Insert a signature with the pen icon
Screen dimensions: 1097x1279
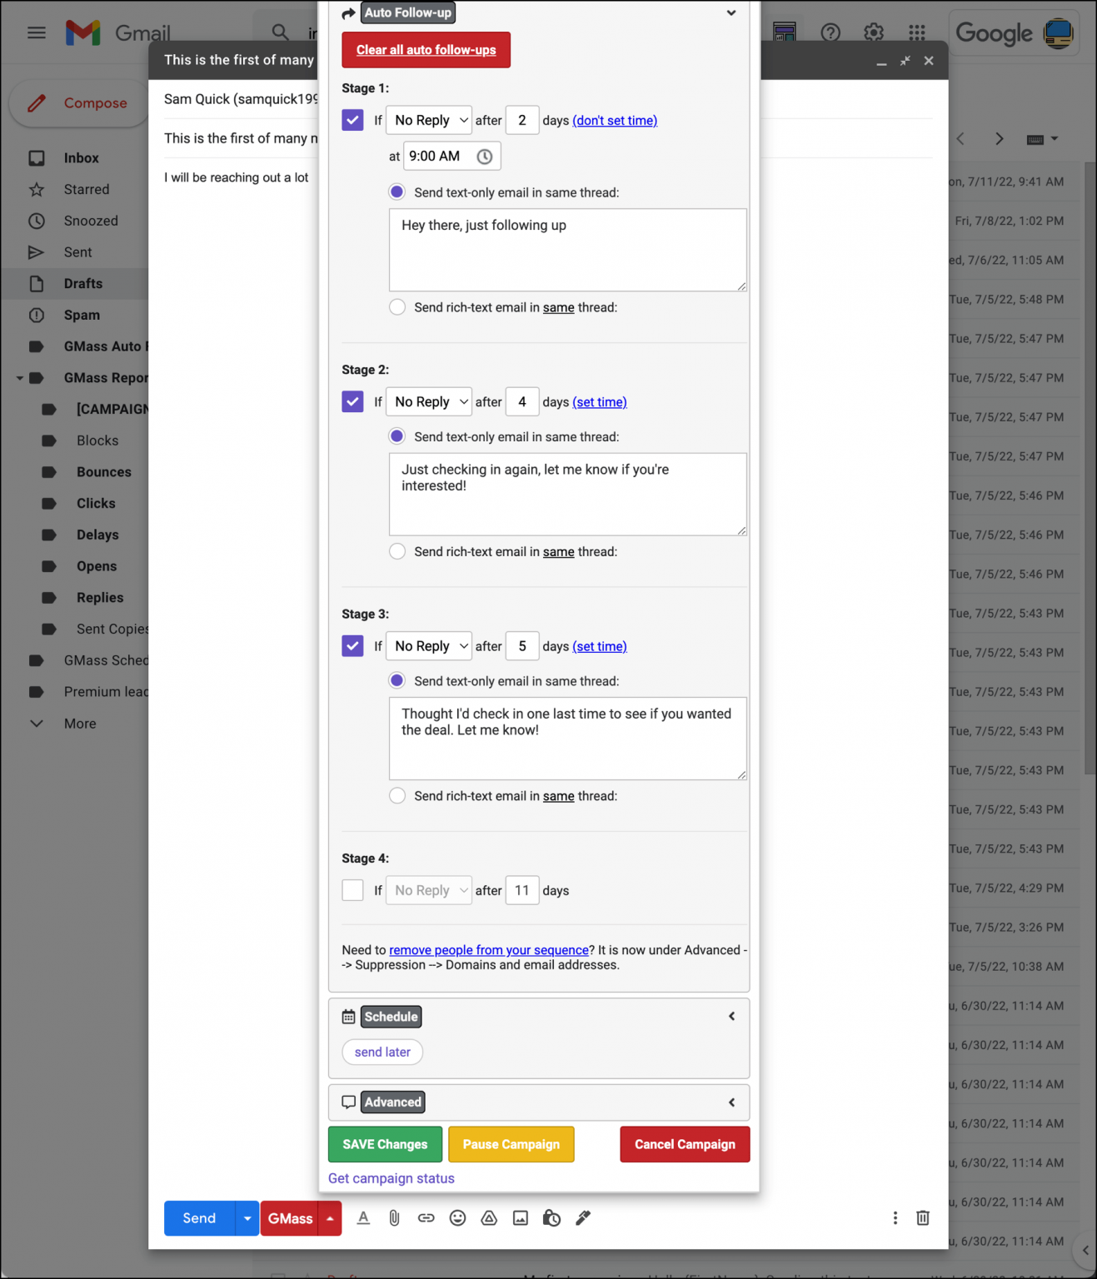point(583,1217)
